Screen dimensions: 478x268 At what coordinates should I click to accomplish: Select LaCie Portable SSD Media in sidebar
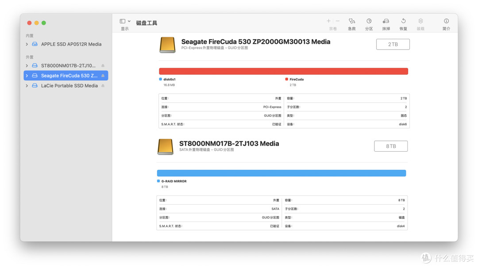pyautogui.click(x=69, y=86)
